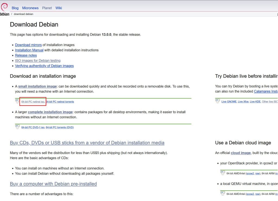This screenshot has height=201, width=278.
Task: Select the Live GNOME download link
Action: tap(229, 102)
